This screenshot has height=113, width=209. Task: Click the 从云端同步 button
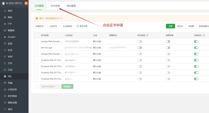(x=67, y=26)
